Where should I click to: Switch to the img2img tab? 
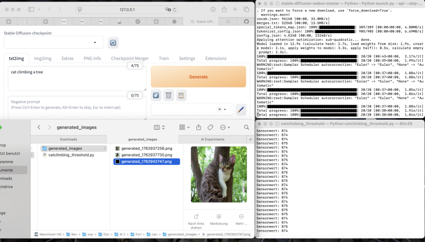pos(42,59)
